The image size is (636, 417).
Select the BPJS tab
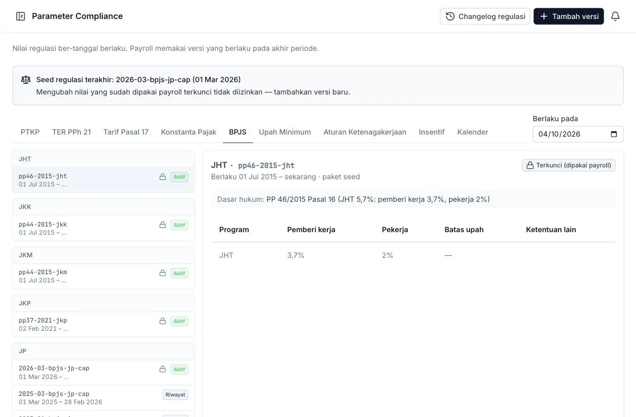coord(238,132)
